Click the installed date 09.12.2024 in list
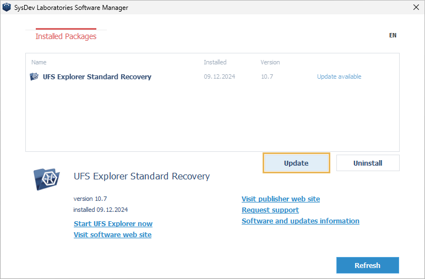The height and width of the screenshot is (279, 425). point(219,76)
